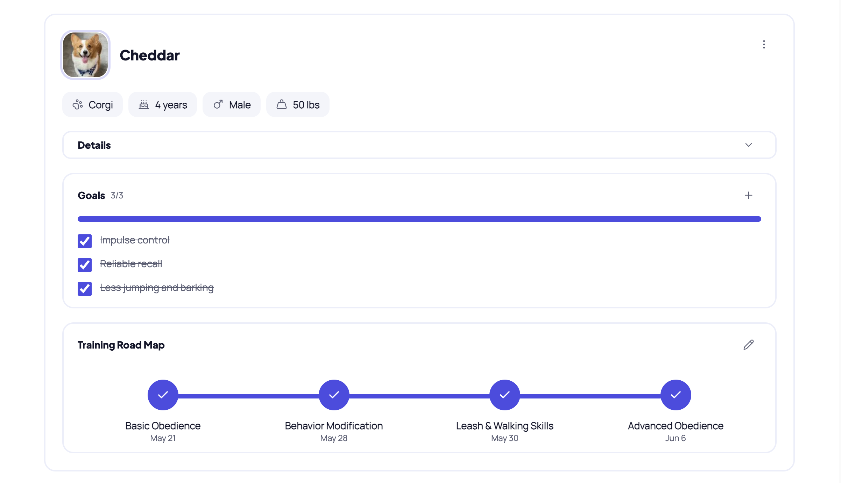This screenshot has width=841, height=483.
Task: Click the Behavior Modification label
Action: (x=334, y=426)
